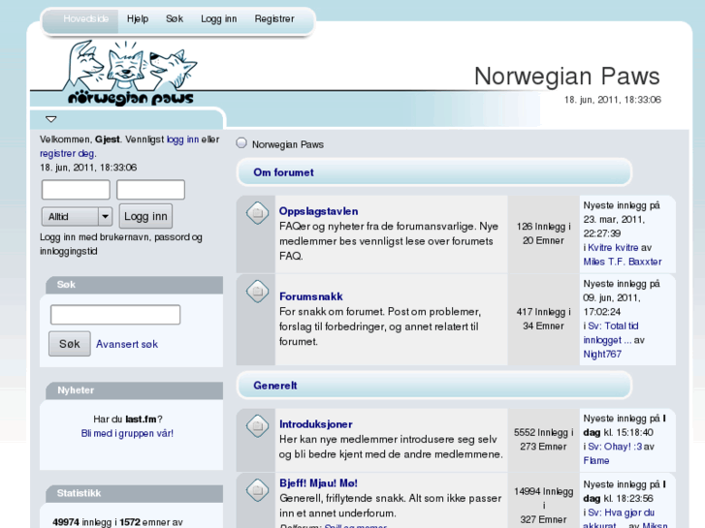This screenshot has height=528, width=705.
Task: Open the Hovedside tab
Action: pos(85,18)
